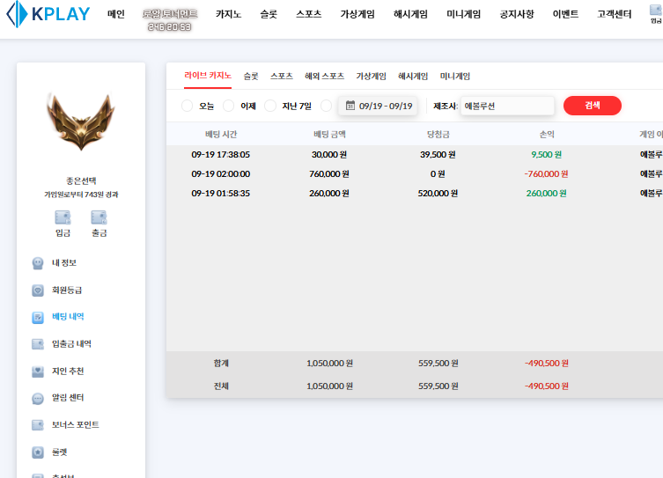Open 카지노 in the top navigation
663x478 pixels.
(x=228, y=14)
